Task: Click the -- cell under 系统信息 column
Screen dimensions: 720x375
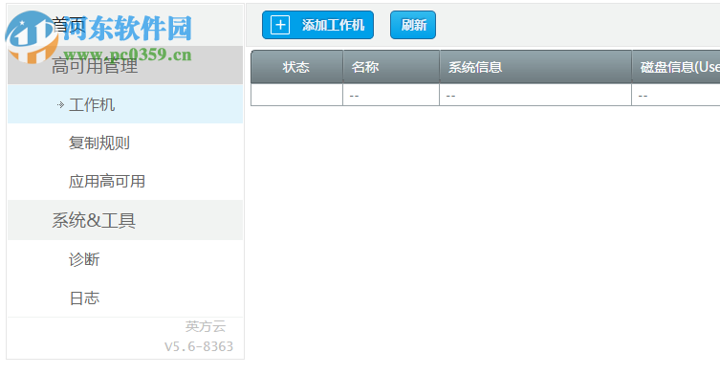Action: 535,95
